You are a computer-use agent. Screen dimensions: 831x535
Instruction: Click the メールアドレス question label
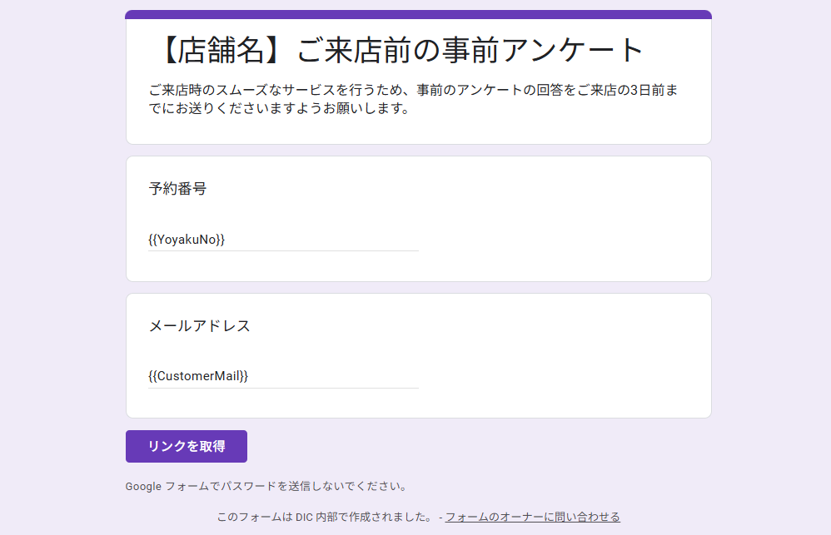click(199, 326)
